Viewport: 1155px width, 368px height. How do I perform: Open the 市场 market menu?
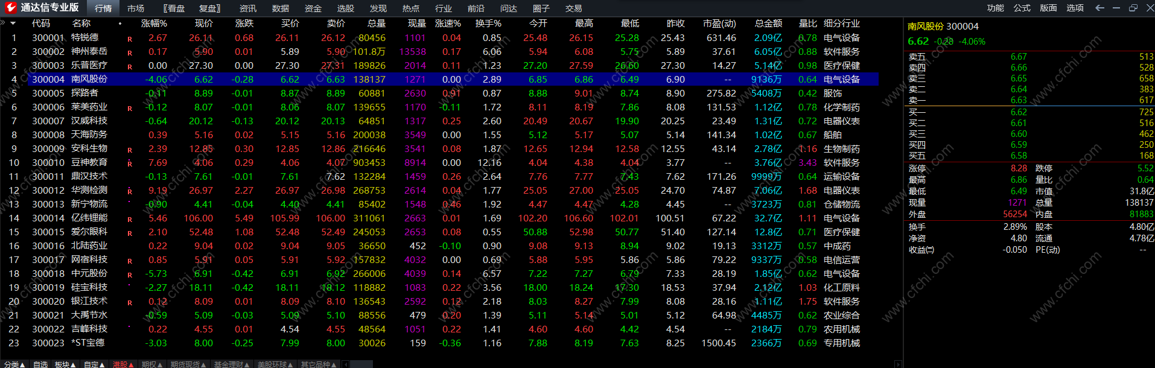tap(136, 8)
